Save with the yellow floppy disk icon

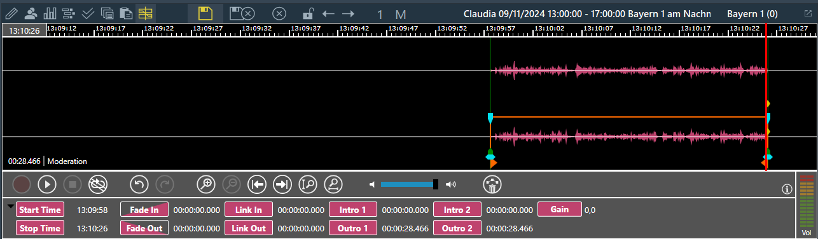(205, 13)
